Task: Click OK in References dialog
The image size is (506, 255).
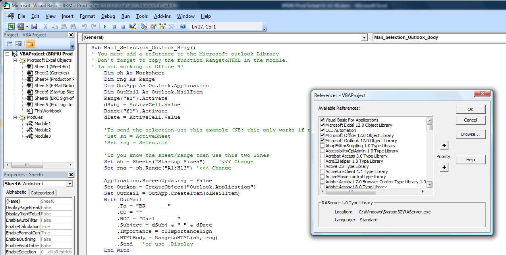Action: click(x=470, y=109)
